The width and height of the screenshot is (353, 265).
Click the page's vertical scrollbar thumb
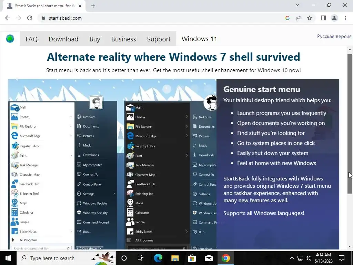(x=350, y=124)
